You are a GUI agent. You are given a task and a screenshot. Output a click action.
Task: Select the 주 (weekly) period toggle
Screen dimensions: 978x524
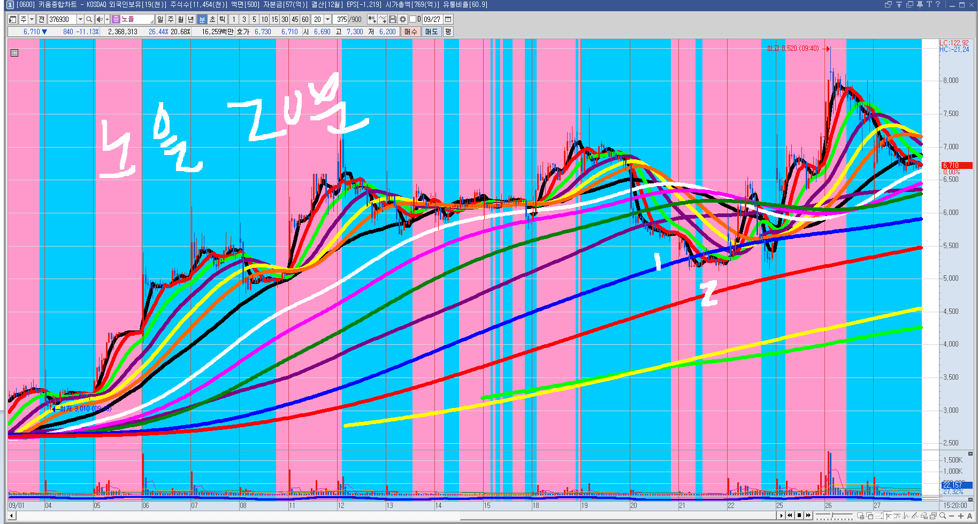[x=171, y=19]
